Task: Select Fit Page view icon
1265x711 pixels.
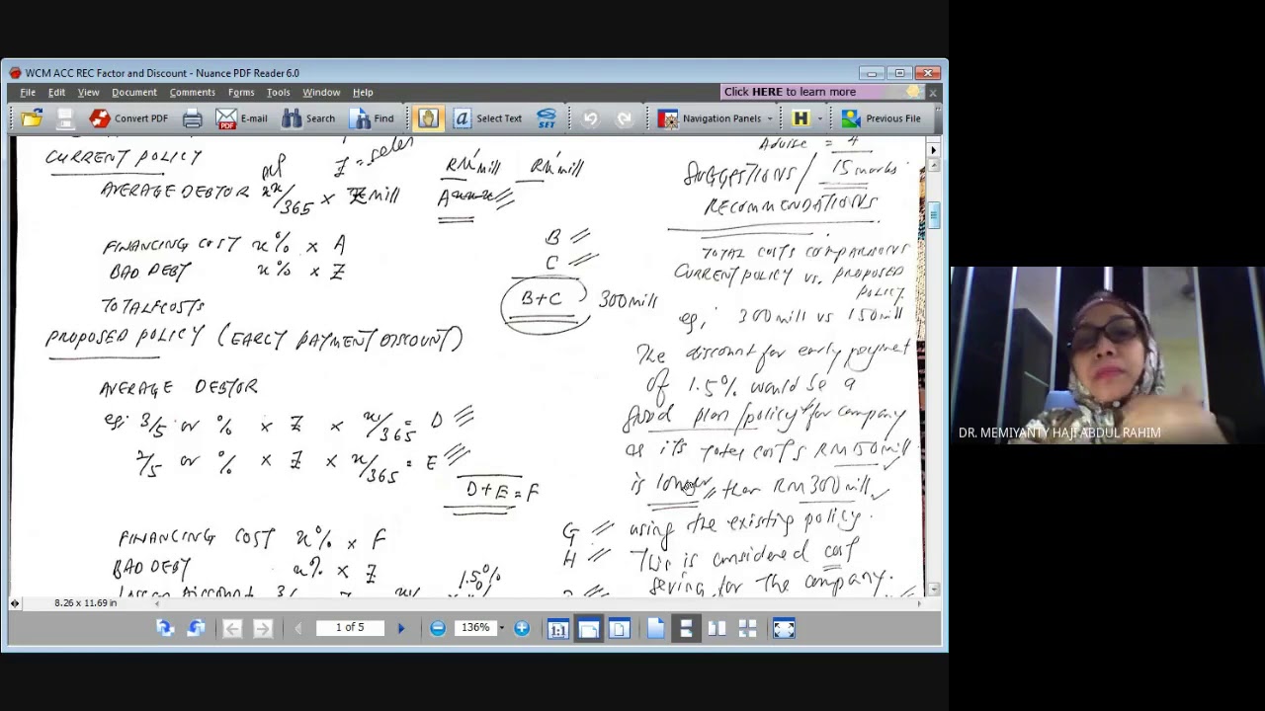Action: click(619, 628)
